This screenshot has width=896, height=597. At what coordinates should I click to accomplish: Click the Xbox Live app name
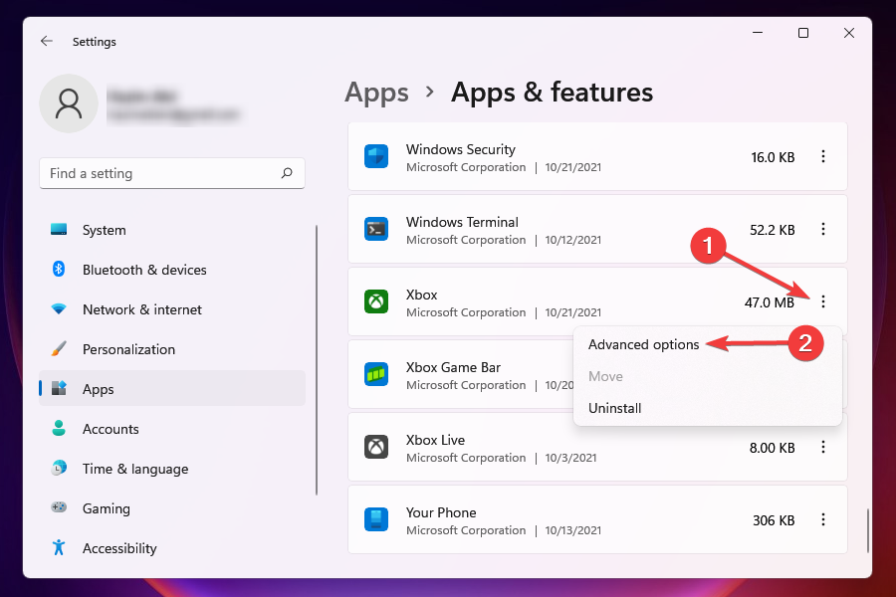[435, 440]
